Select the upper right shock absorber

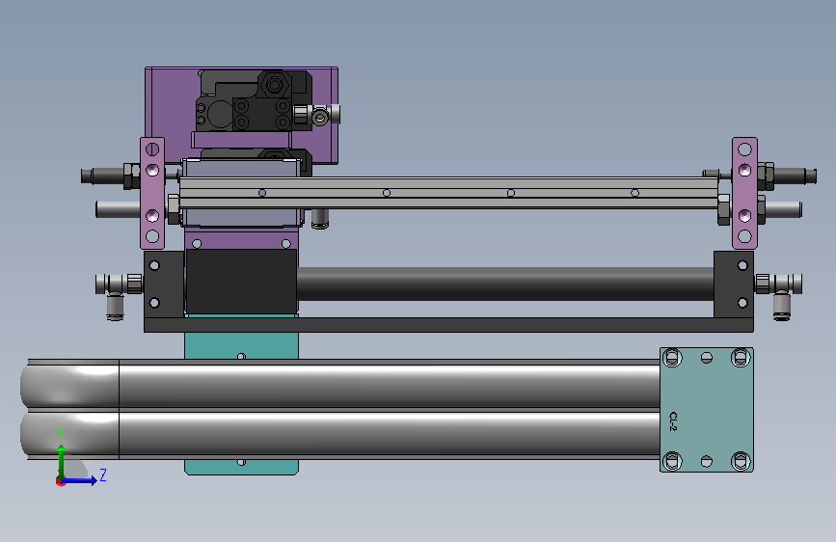(787, 176)
